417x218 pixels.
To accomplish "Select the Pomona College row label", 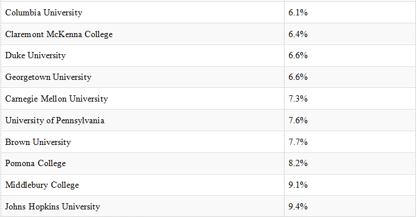I will pos(35,163).
